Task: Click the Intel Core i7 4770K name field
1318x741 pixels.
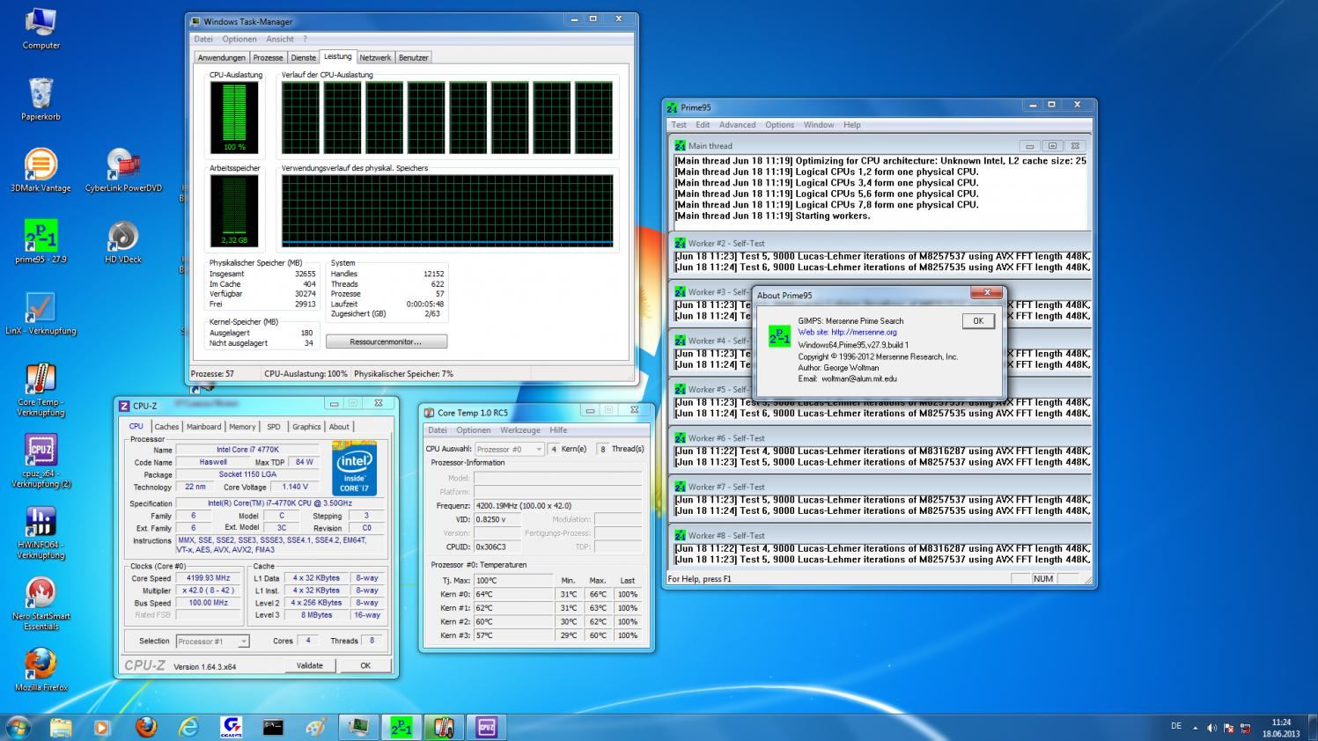Action: coord(247,450)
